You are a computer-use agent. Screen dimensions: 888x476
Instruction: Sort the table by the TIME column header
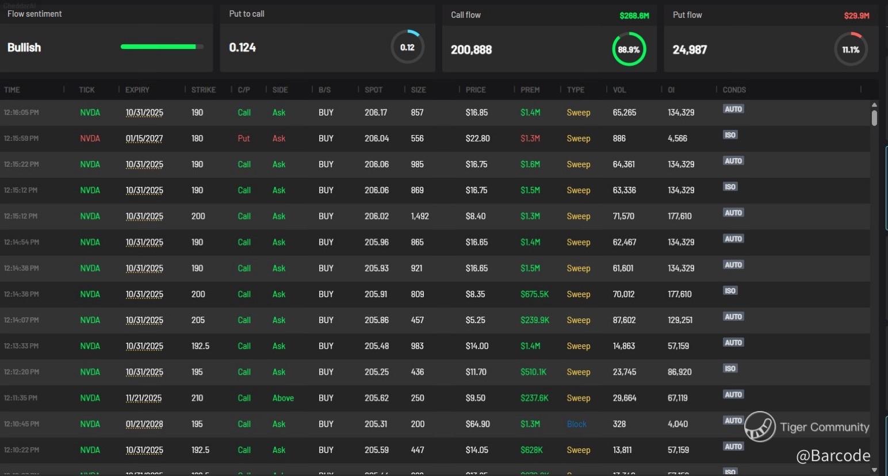coord(12,90)
